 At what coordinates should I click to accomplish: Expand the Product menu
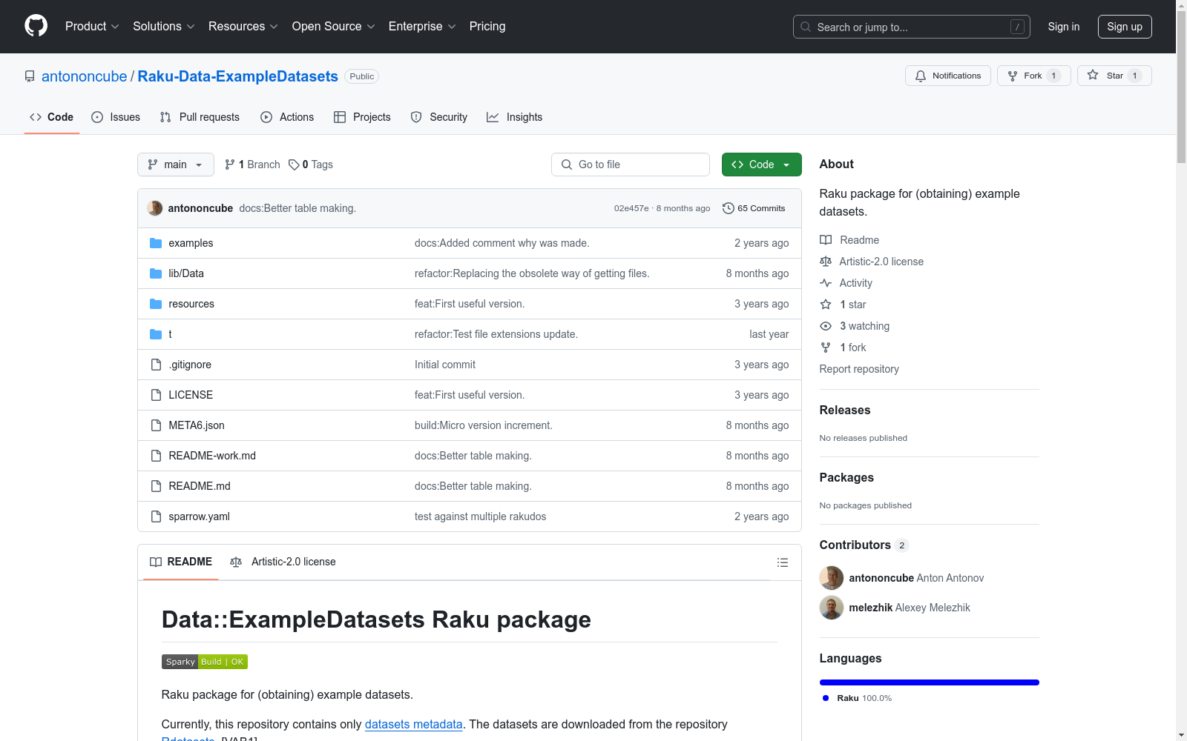point(92,27)
